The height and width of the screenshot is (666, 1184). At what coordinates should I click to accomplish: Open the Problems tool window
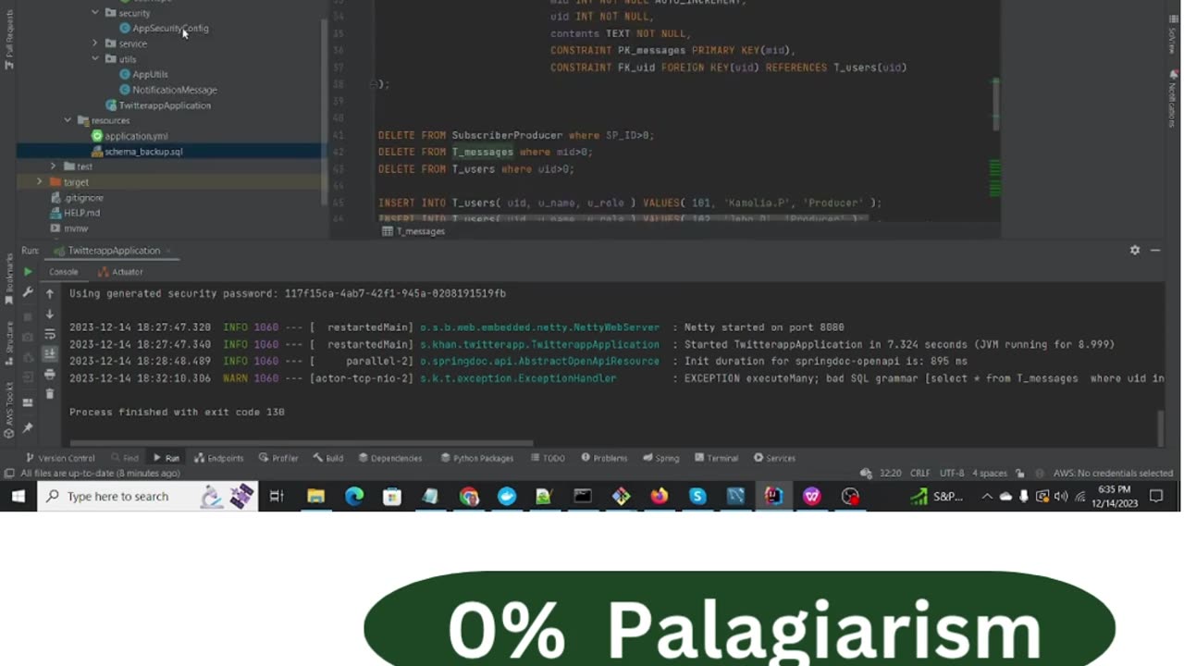tap(604, 458)
